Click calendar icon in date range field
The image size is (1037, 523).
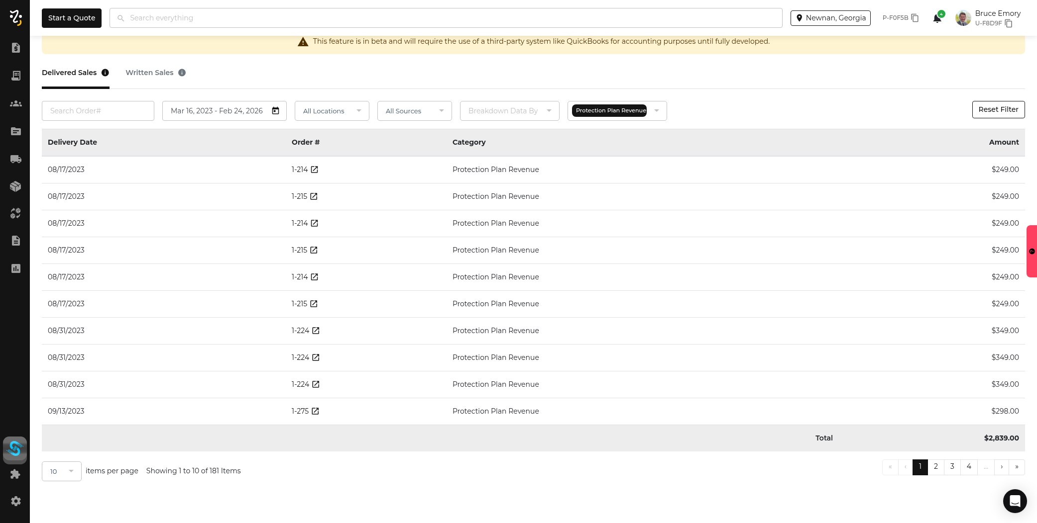(275, 111)
